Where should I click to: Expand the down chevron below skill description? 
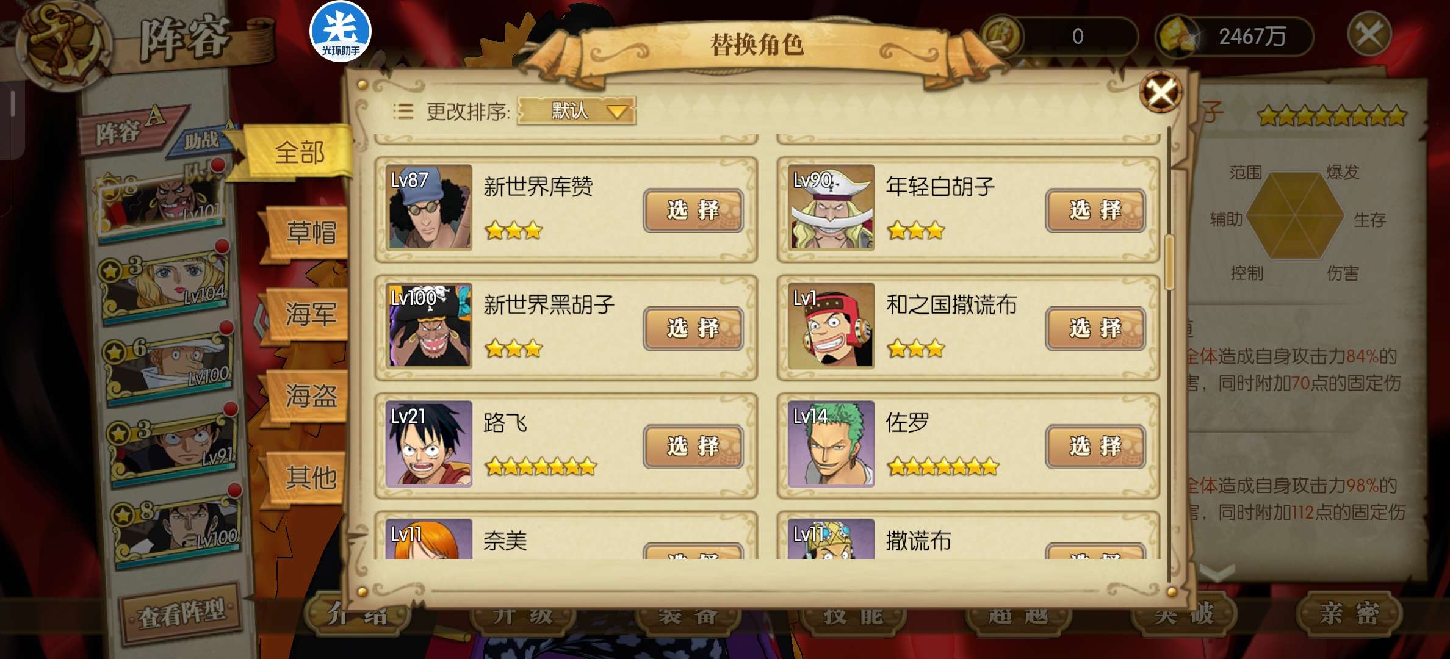pyautogui.click(x=1217, y=572)
